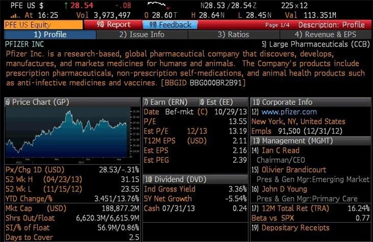Screen dimensions: 373x242
Task: Switch to the 1) Profile tab
Action: point(48,34)
